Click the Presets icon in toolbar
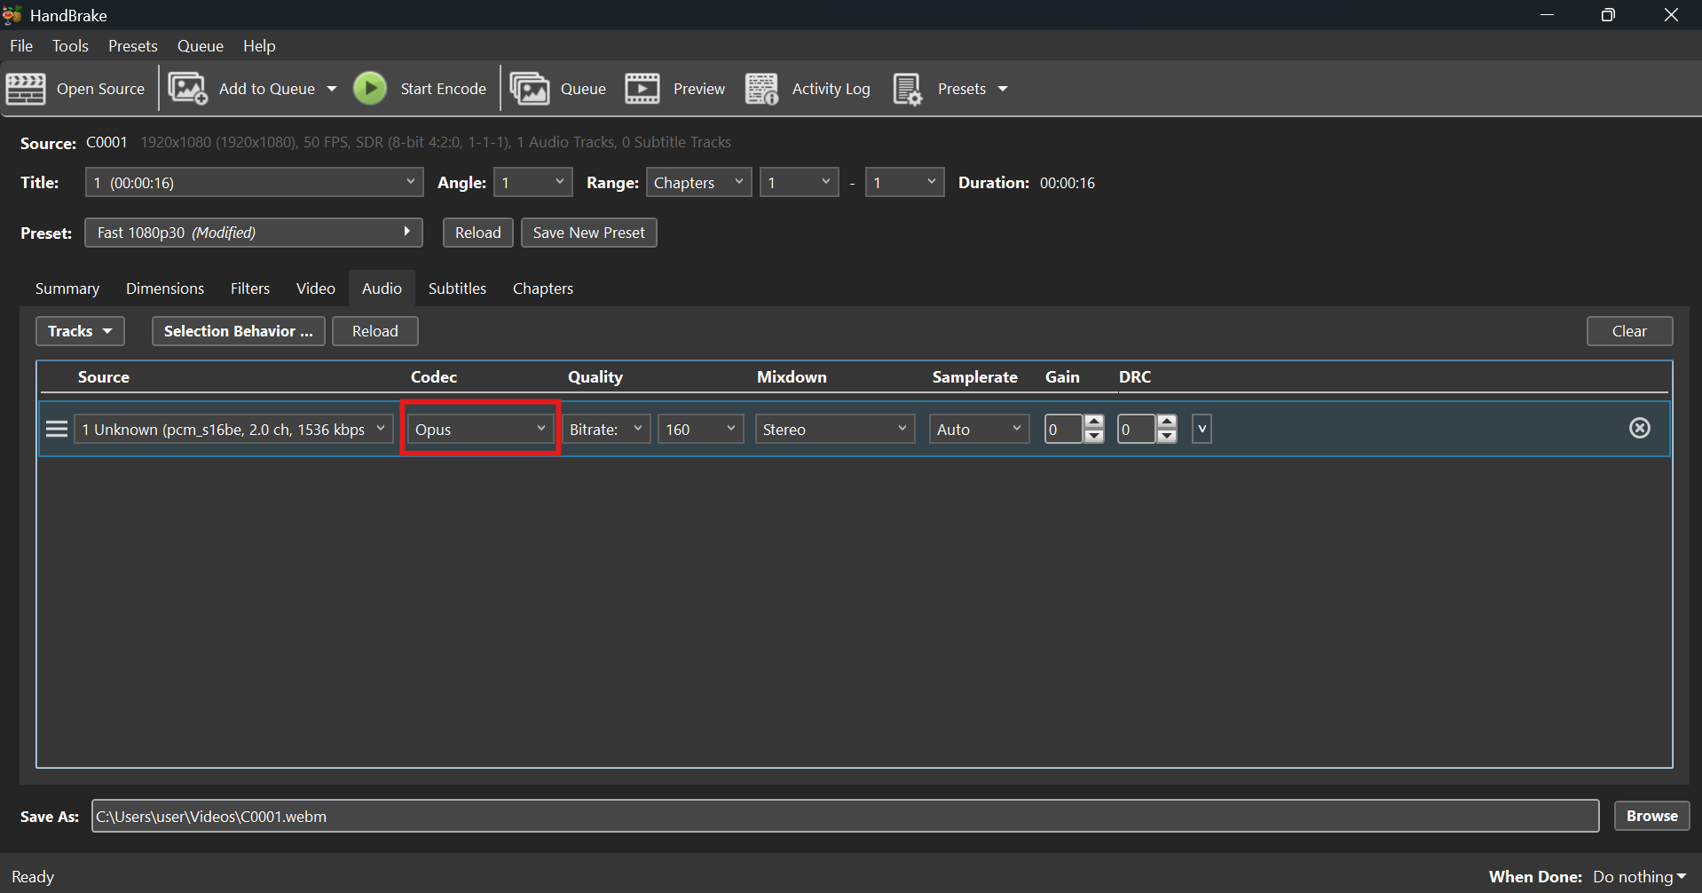The image size is (1702, 893). [908, 89]
